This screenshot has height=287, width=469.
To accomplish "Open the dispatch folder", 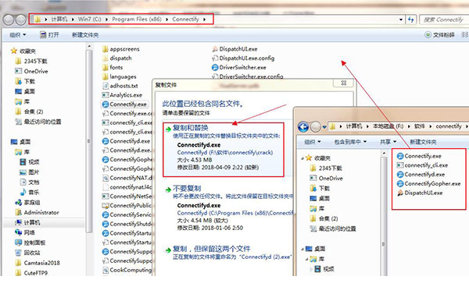I will 117,58.
